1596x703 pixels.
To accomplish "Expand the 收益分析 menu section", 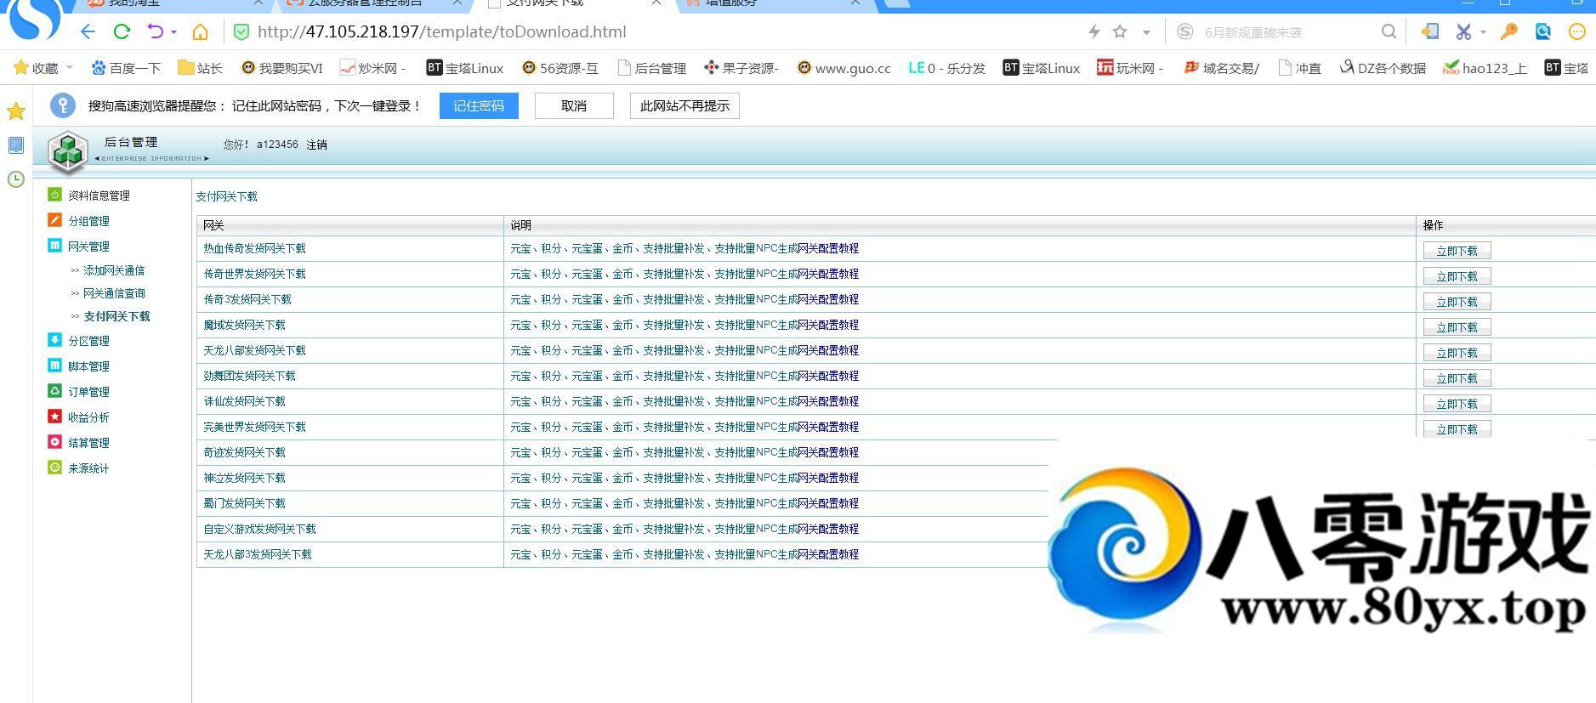I will click(x=88, y=417).
